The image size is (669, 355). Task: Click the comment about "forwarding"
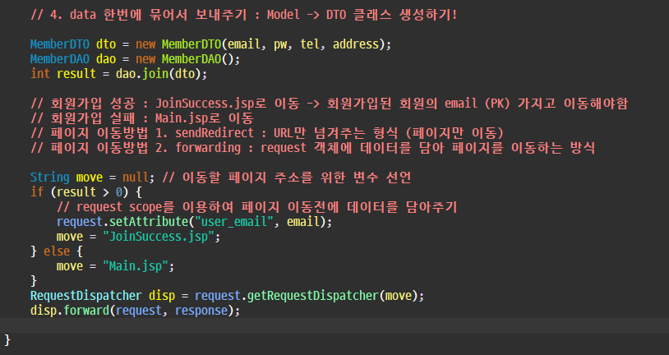pos(313,148)
